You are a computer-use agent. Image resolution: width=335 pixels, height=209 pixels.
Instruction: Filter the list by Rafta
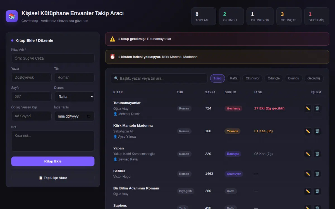tap(234, 78)
